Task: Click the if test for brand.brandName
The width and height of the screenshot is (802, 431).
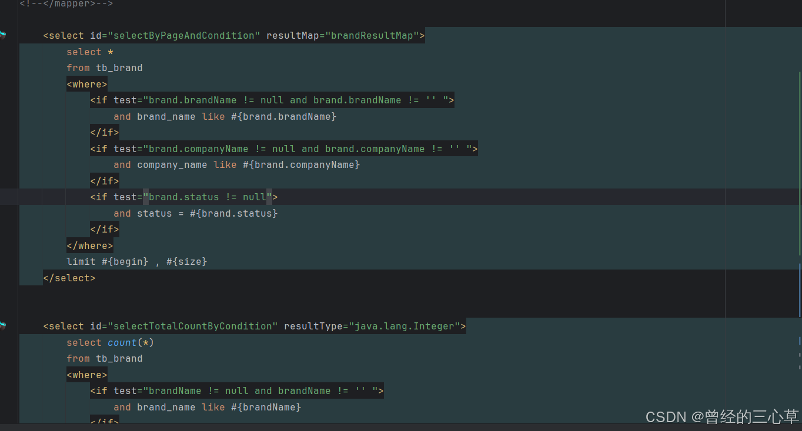Action: pos(272,100)
